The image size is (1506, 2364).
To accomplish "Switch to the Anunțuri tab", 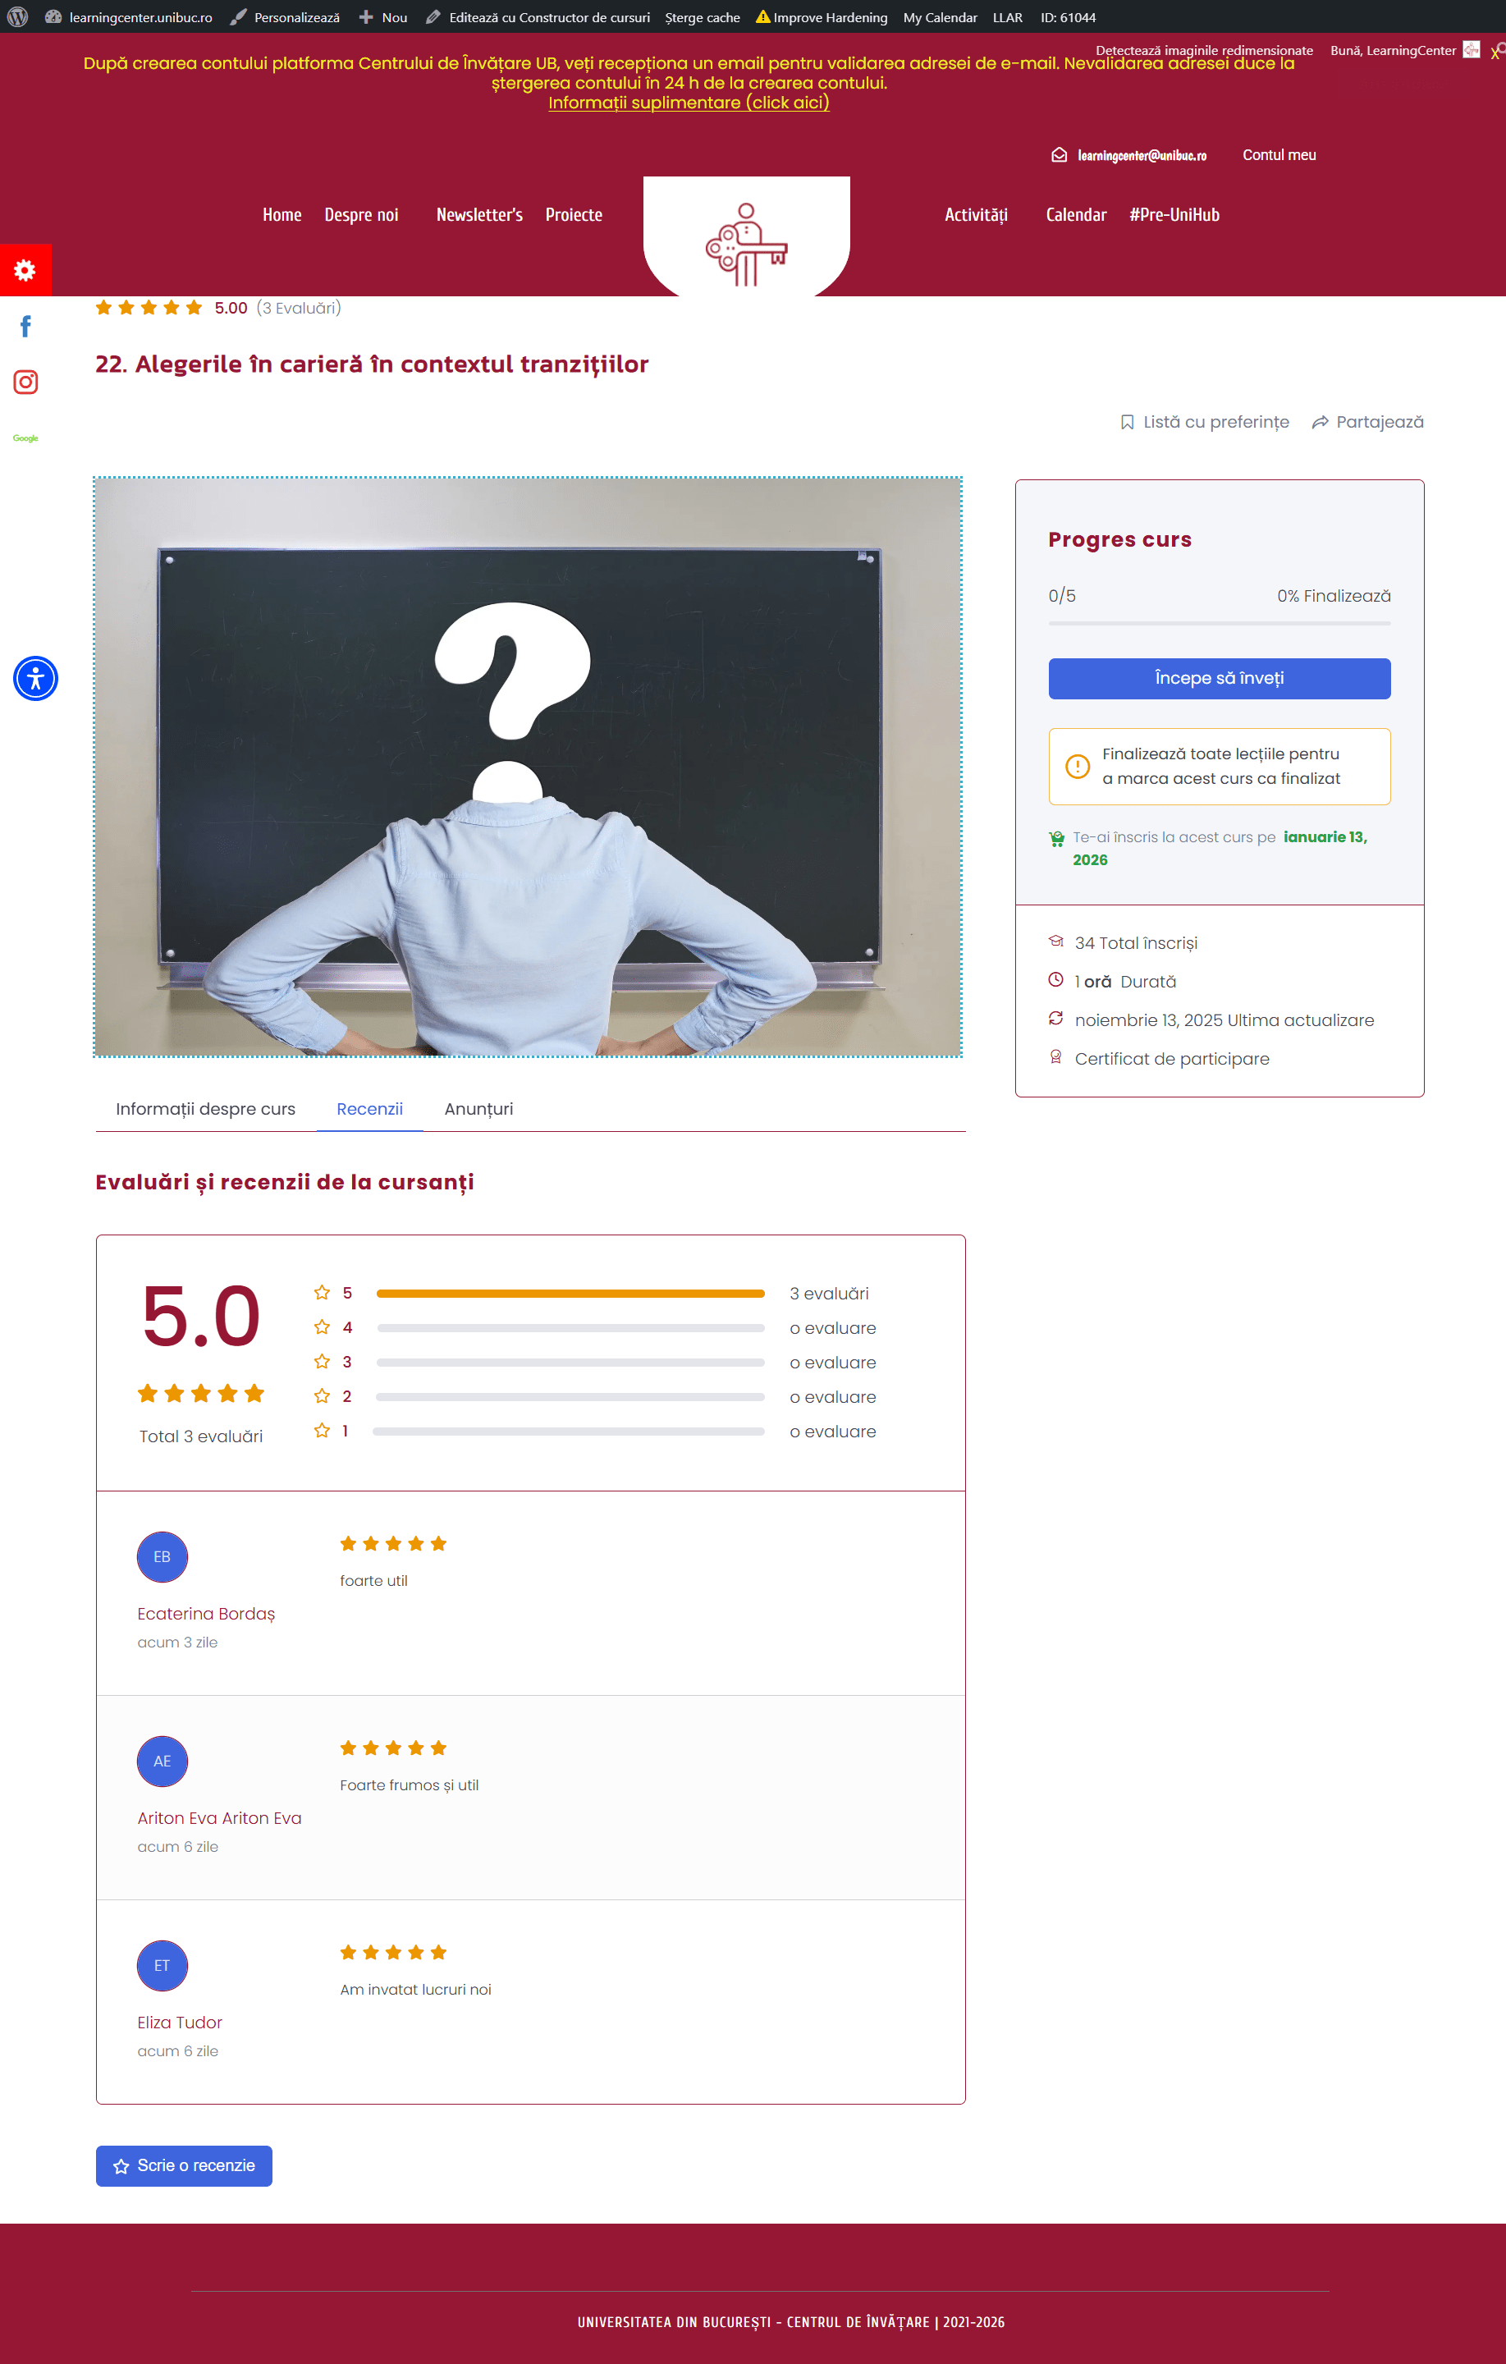I will point(478,1108).
